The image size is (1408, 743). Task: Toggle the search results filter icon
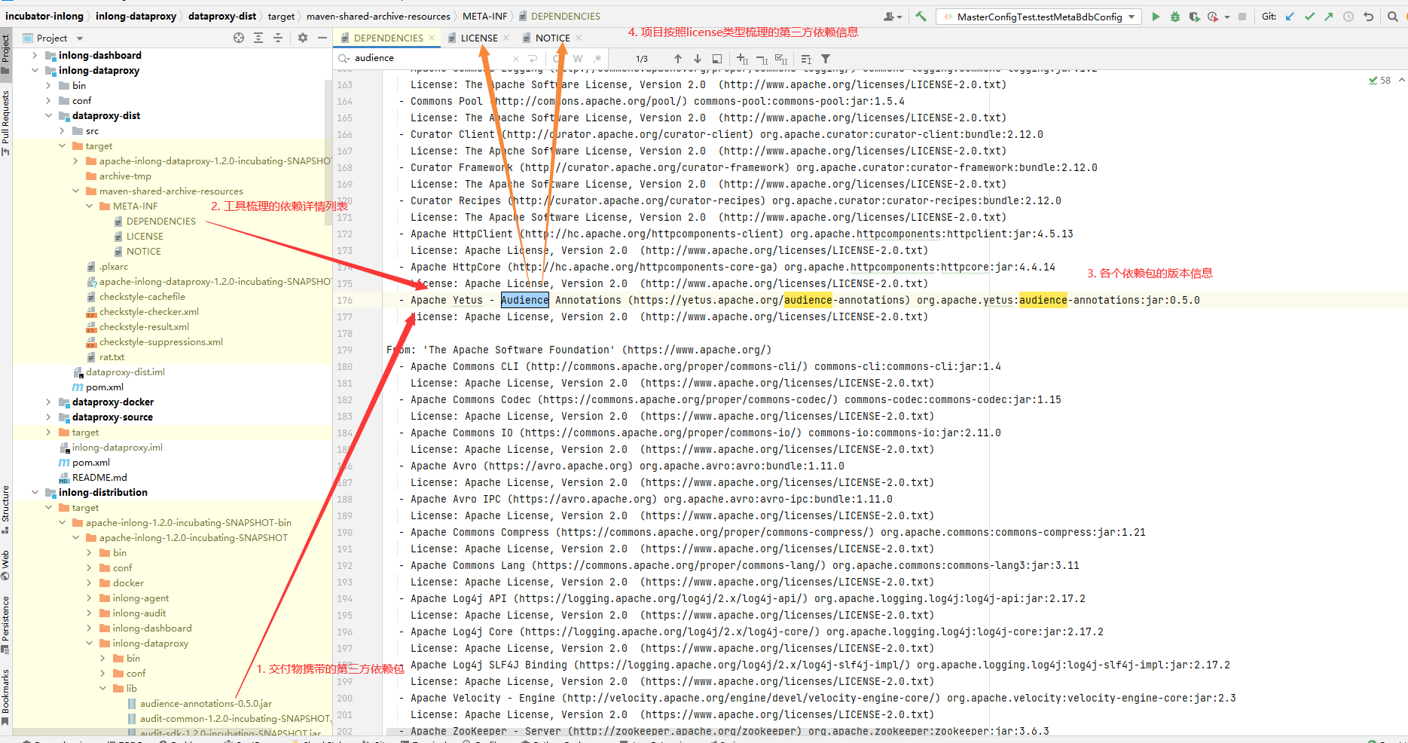[826, 59]
